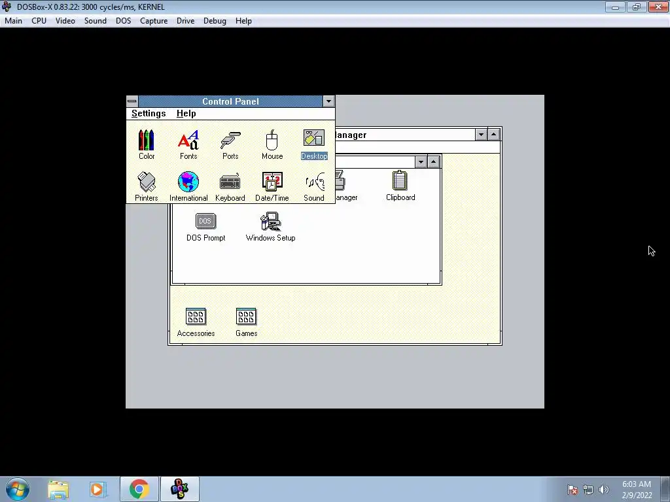Open DOSBox-X Debug menu

[215, 21]
